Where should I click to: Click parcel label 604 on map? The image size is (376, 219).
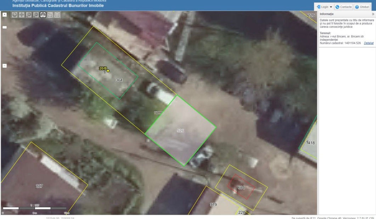click(241, 187)
